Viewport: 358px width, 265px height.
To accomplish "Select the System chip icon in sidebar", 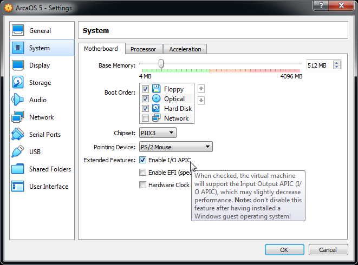I will pyautogui.click(x=18, y=48).
